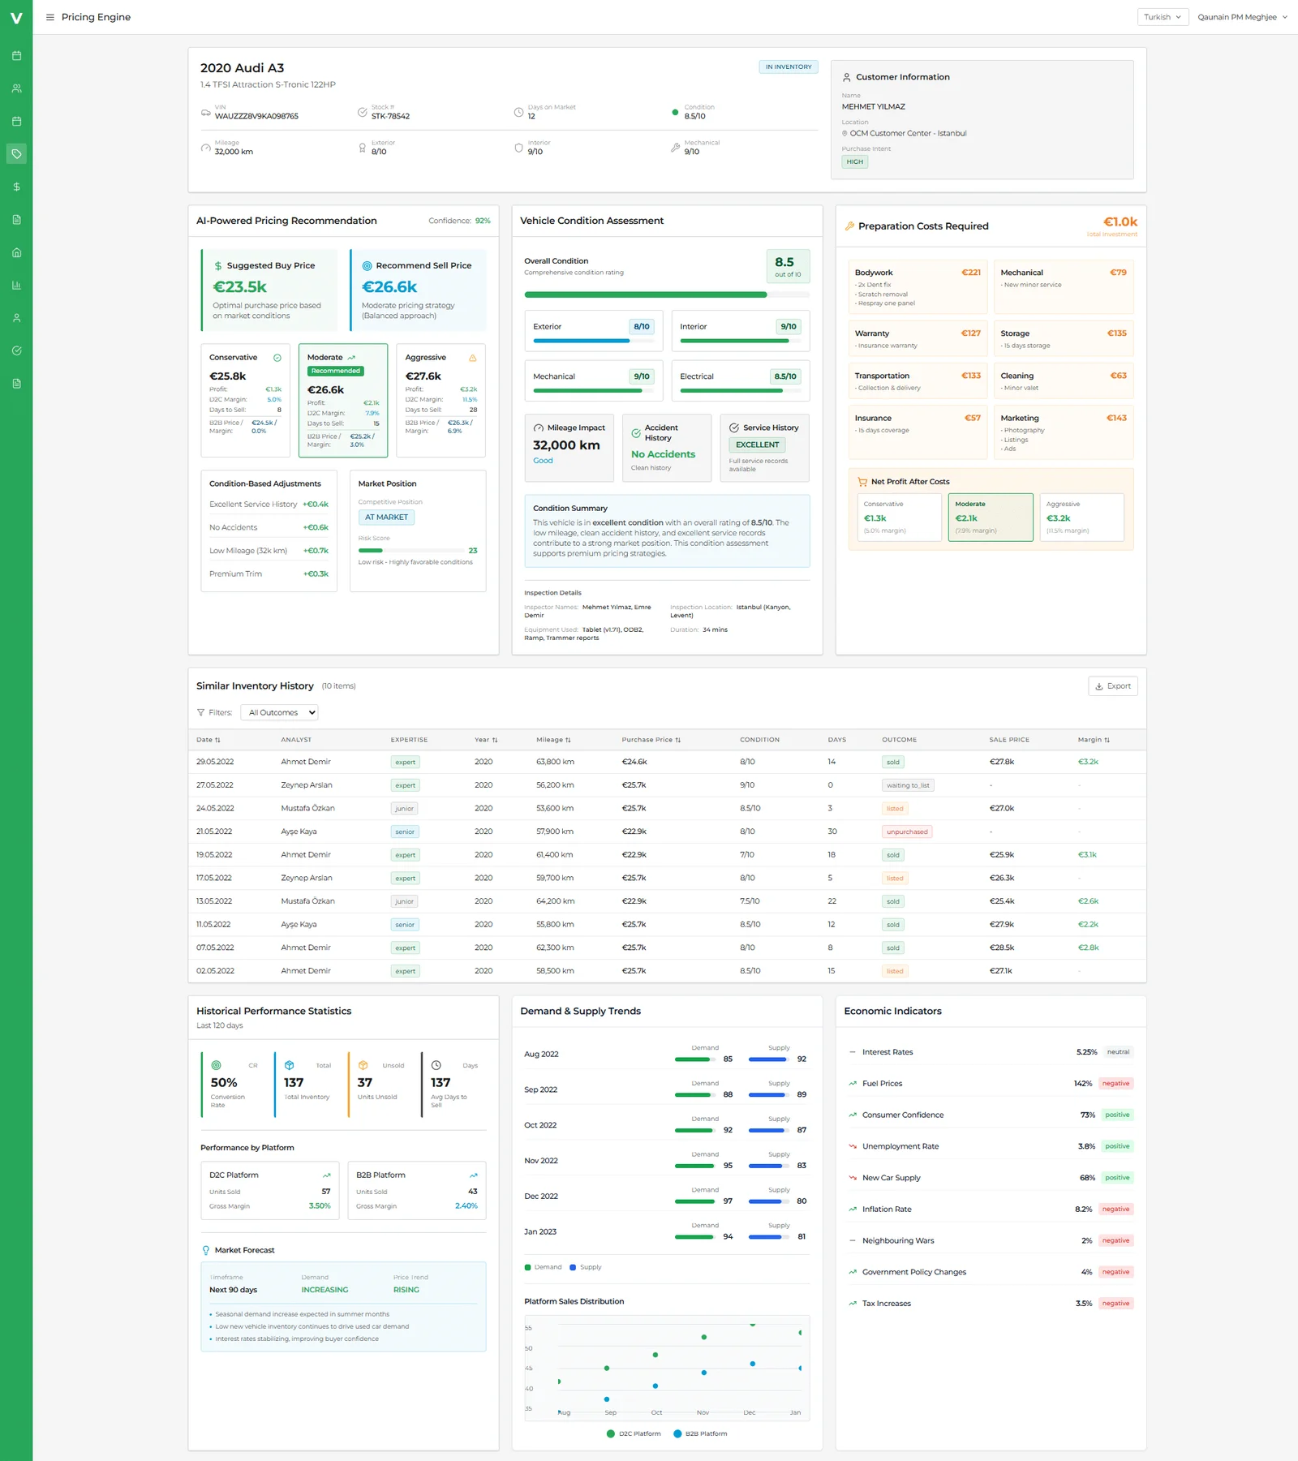Image resolution: width=1298 pixels, height=1461 pixels.
Task: Sort table by Purchase Price column
Action: click(x=651, y=740)
